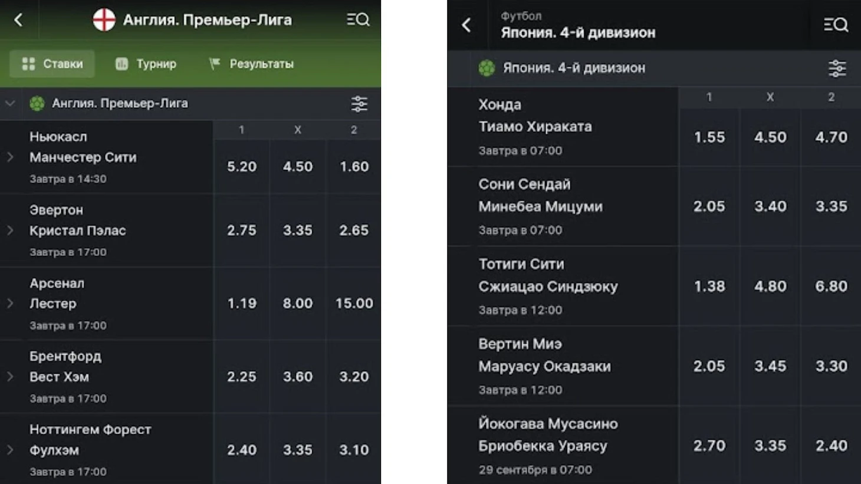The width and height of the screenshot is (861, 484).
Task: Expand the Брентфорд – Вест Хэм match
Action: (10, 376)
